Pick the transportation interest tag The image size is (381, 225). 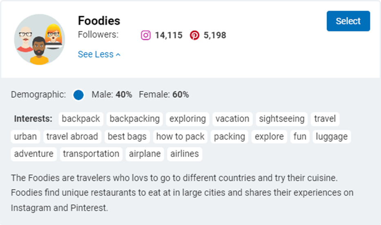click(91, 154)
